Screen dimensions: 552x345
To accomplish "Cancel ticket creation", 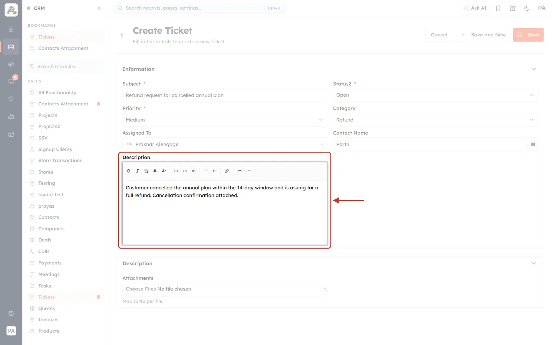I will point(439,35).
